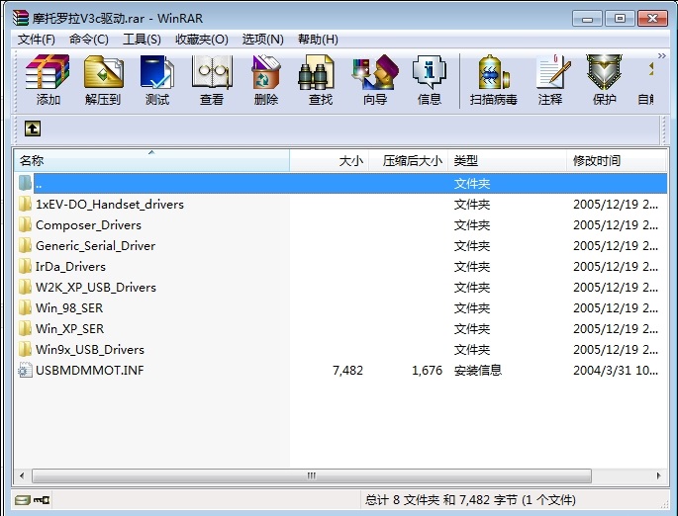Click the Win9x_USB_Drivers folder icon
Screen dimensions: 678x516
(25, 349)
